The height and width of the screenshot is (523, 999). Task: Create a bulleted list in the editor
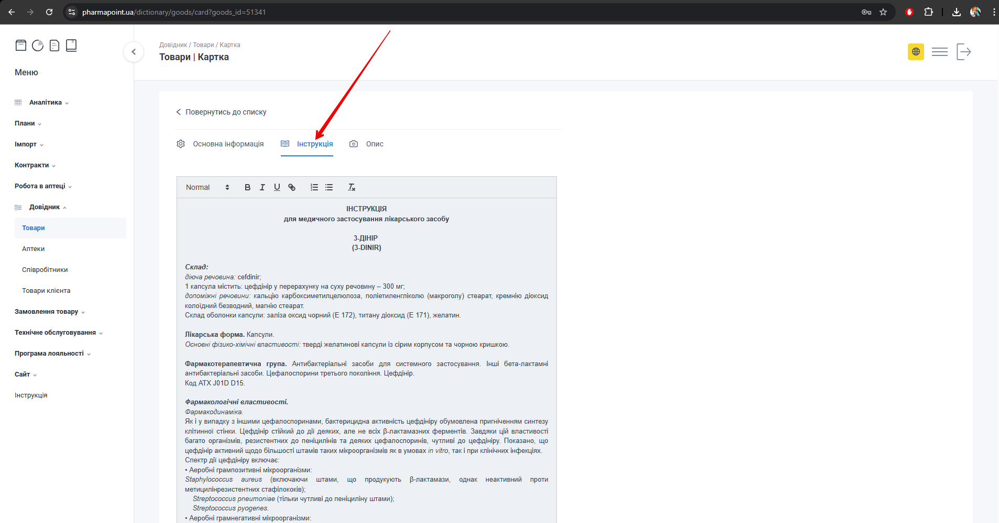(329, 187)
